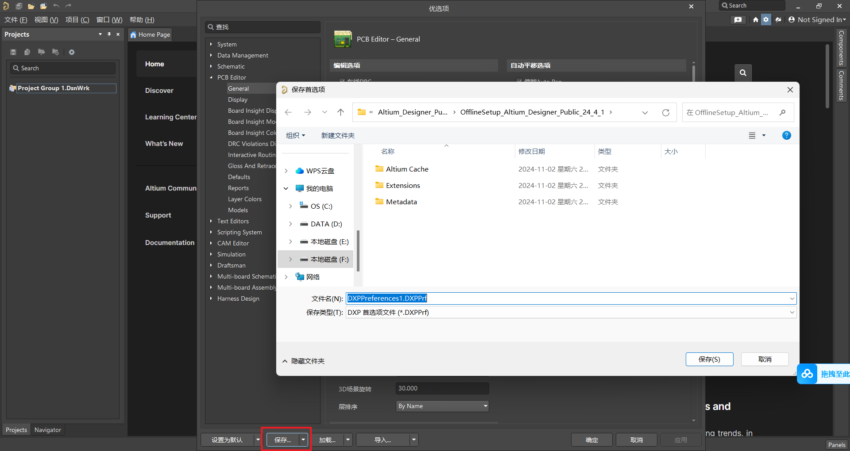The image size is (850, 451).
Task: Click the settings gear icon in the title bar
Action: [x=766, y=19]
